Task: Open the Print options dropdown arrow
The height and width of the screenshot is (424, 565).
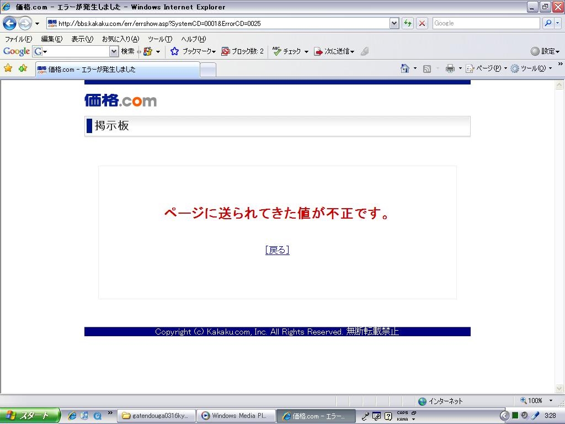Action: coord(460,68)
